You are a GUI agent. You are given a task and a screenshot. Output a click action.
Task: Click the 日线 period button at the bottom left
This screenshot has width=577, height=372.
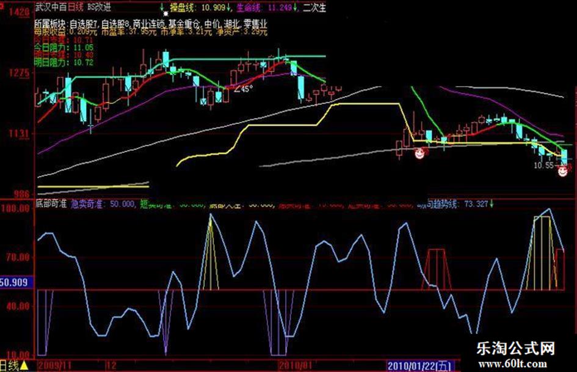(x=9, y=366)
